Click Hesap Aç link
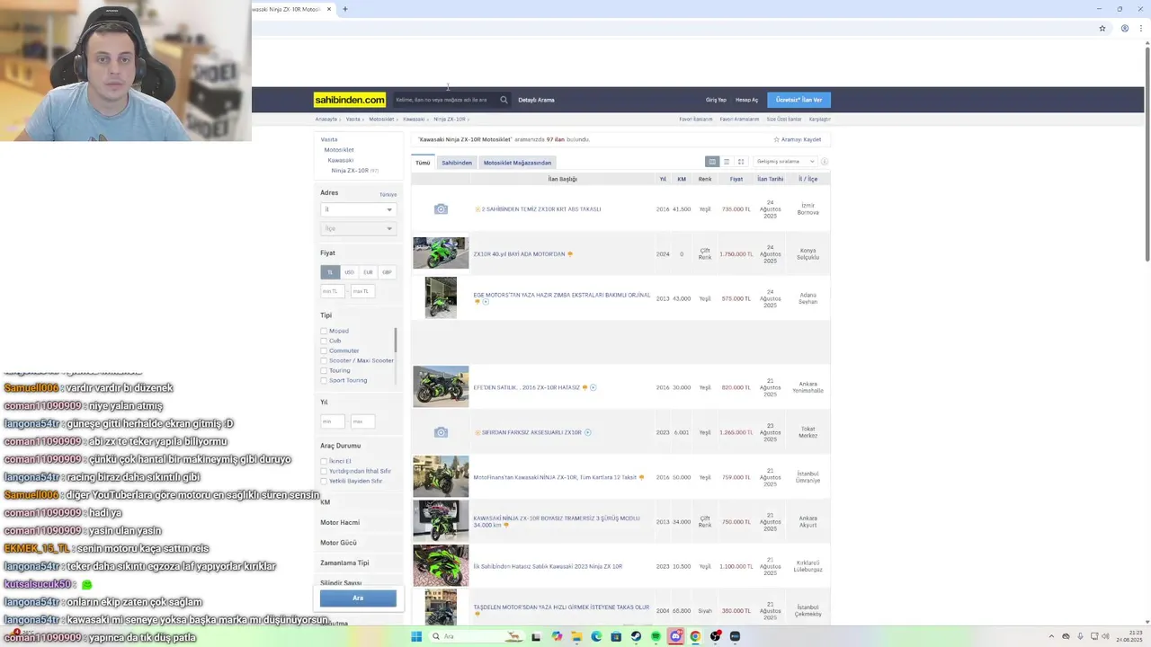 point(746,100)
